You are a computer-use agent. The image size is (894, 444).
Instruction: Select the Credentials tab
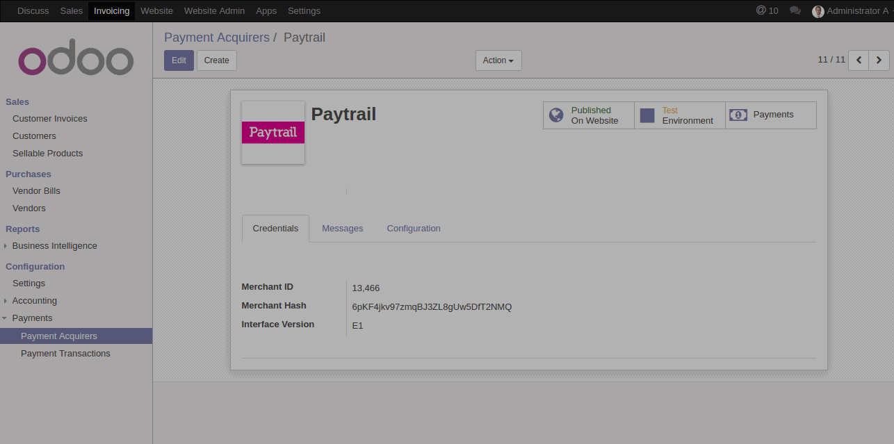click(275, 229)
